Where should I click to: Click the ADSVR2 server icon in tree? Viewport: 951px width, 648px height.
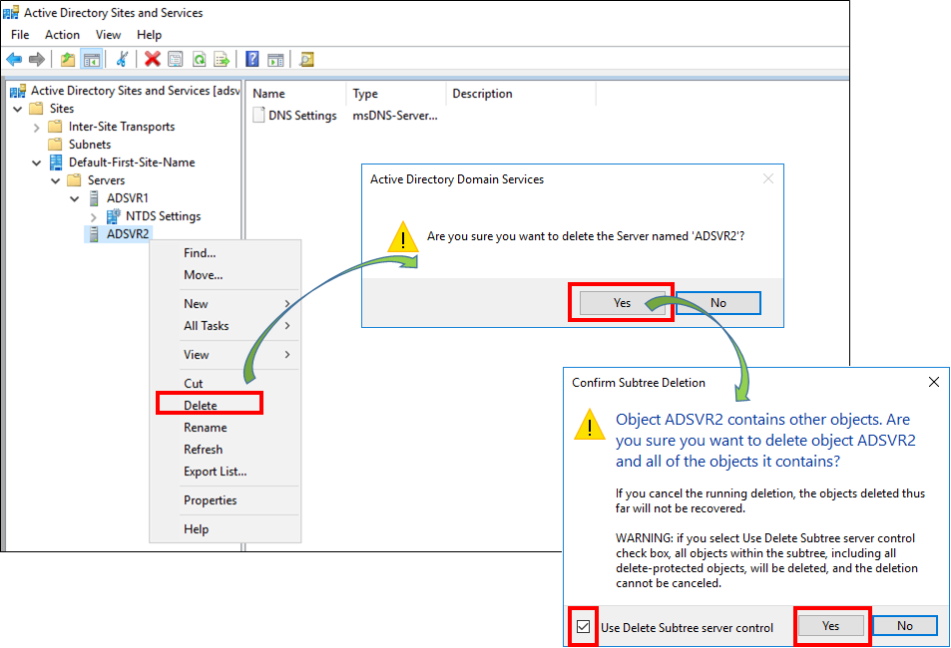[94, 234]
